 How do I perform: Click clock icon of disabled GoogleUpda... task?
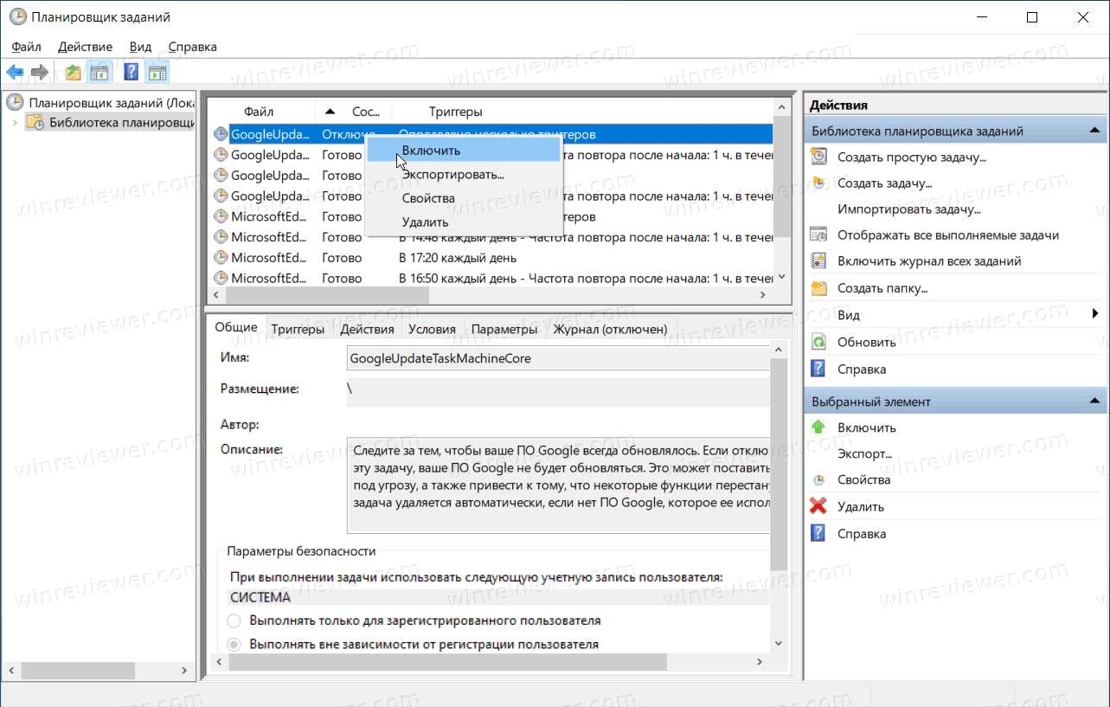click(x=221, y=134)
